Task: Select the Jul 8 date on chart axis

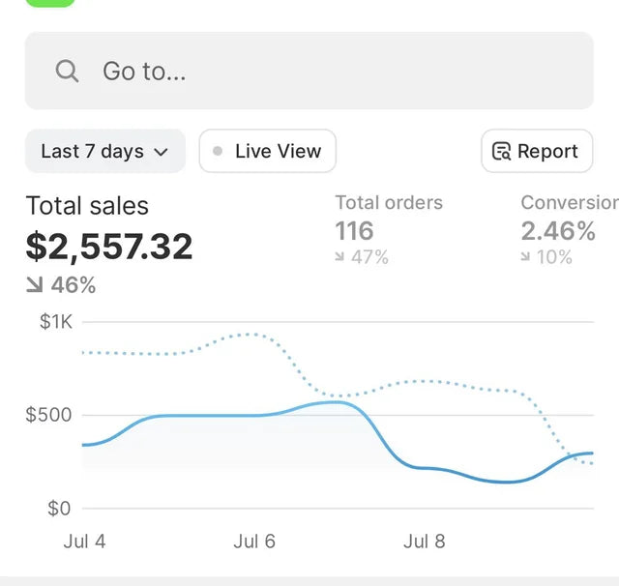Action: point(424,542)
